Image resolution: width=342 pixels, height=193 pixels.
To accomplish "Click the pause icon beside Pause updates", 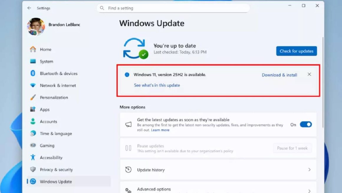I will (x=128, y=148).
